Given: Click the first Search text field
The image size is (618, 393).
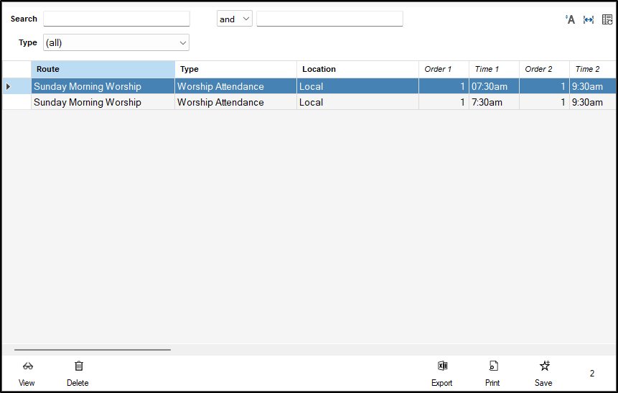Looking at the screenshot, I should 116,19.
